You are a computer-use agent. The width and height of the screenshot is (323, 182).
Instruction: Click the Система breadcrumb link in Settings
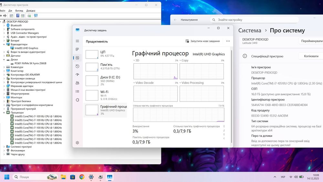pyautogui.click(x=250, y=30)
